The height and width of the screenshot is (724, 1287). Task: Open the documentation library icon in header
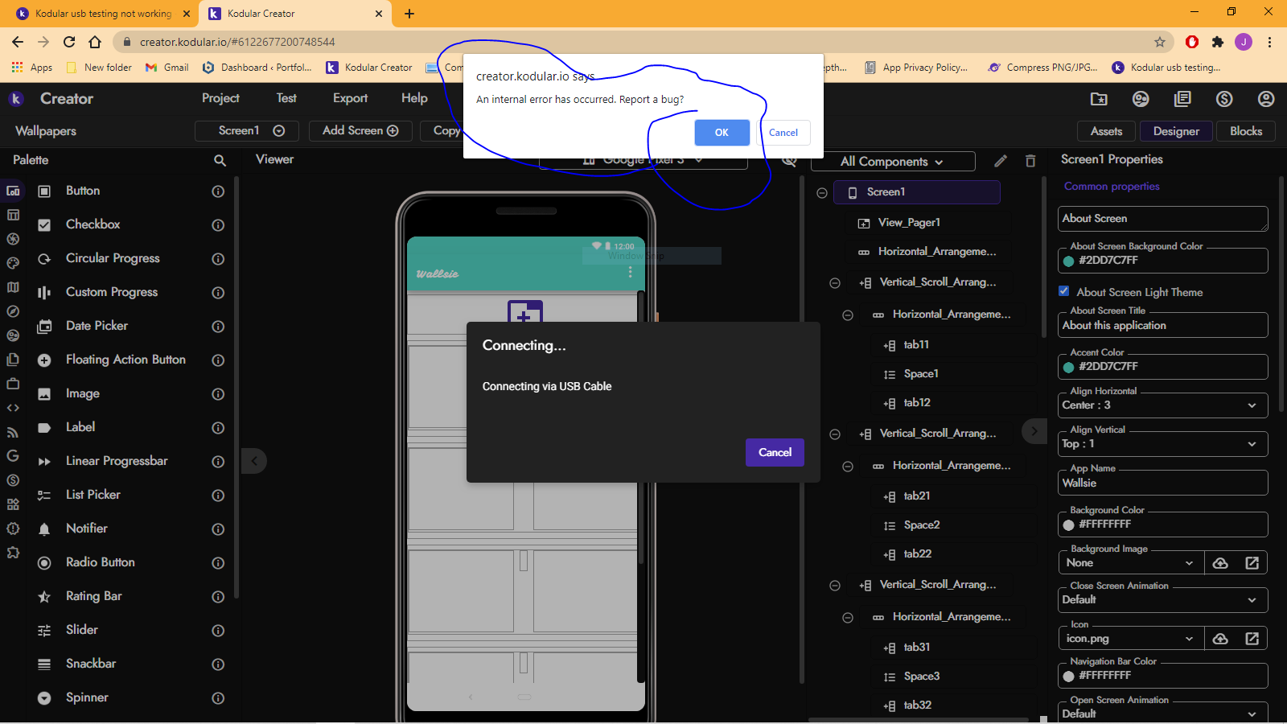(1182, 99)
